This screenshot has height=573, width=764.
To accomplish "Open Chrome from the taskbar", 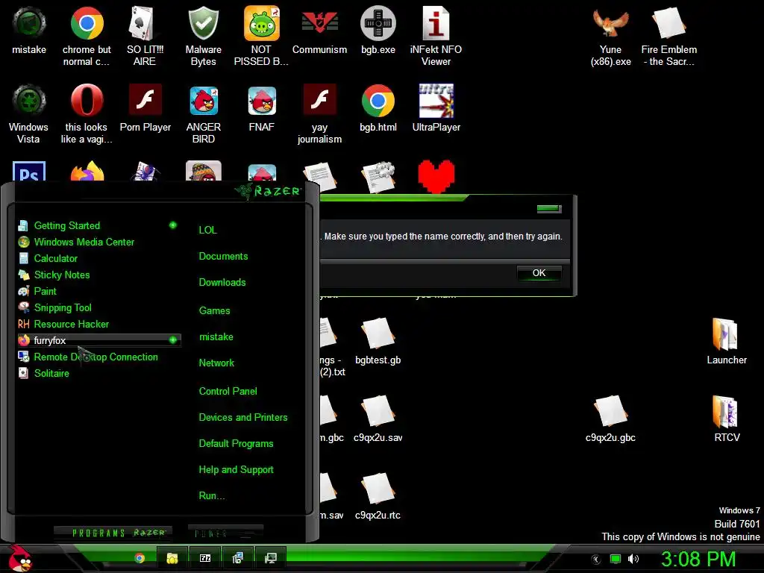I will [140, 558].
